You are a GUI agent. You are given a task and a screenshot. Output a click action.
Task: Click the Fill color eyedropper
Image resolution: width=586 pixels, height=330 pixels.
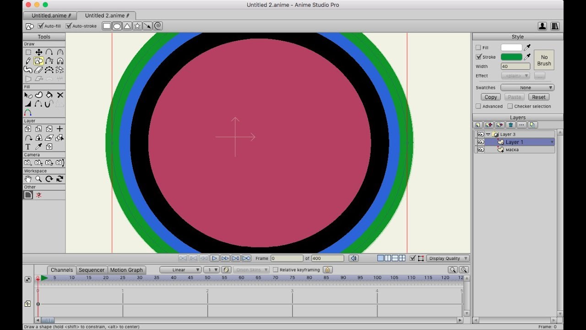tap(527, 47)
